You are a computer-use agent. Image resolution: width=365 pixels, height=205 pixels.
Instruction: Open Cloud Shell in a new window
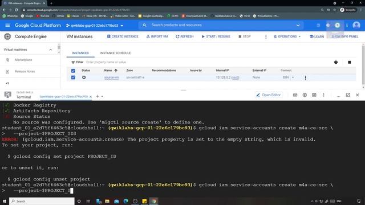click(348, 95)
